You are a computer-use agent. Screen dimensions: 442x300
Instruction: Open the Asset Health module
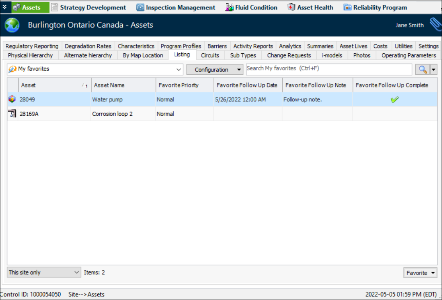310,7
